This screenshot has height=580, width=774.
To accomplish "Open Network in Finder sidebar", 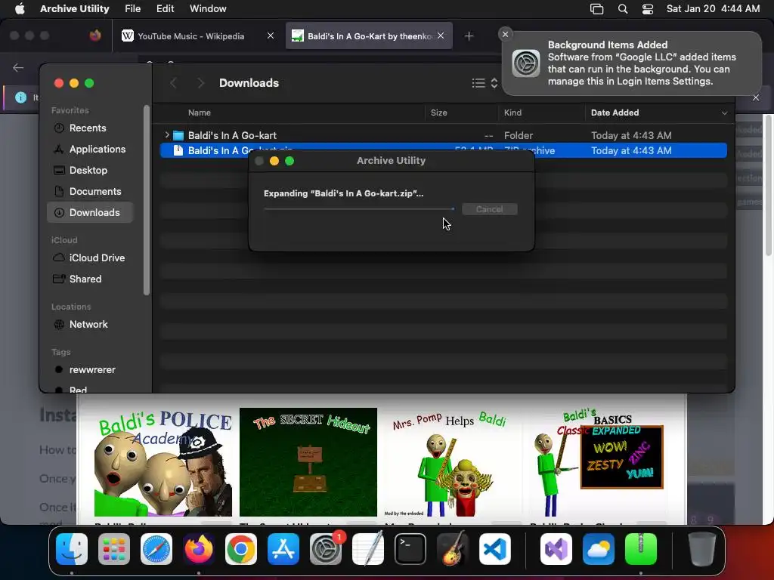I will click(88, 325).
